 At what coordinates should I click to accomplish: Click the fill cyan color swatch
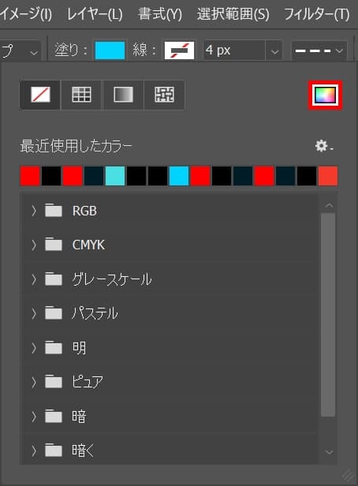click(110, 50)
